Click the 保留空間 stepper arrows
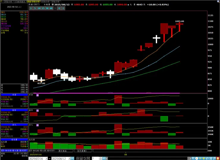This screenshot has width=220, height=160. coord(100,159)
